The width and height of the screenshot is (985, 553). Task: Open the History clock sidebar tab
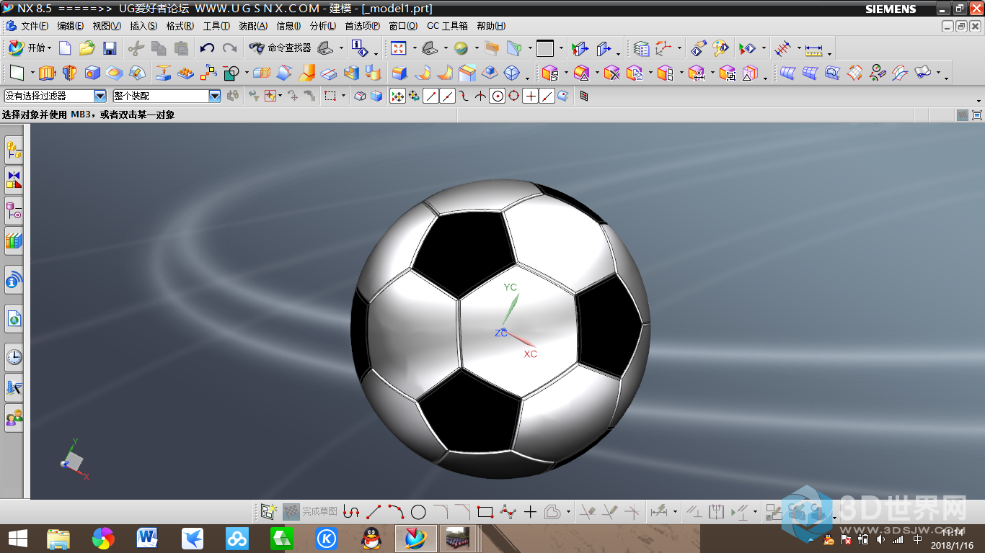(x=14, y=356)
